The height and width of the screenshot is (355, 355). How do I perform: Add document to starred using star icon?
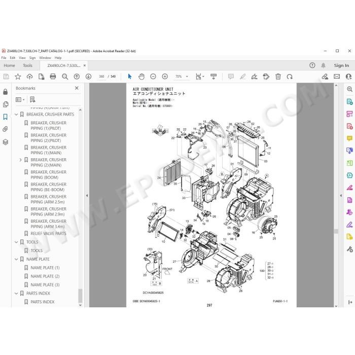pyautogui.click(x=18, y=77)
